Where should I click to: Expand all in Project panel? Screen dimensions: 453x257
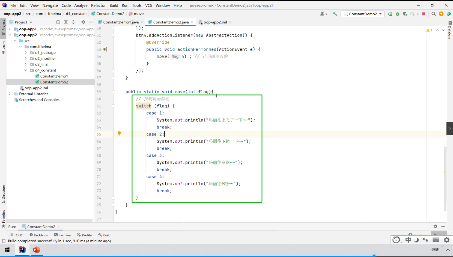[x=66, y=22]
